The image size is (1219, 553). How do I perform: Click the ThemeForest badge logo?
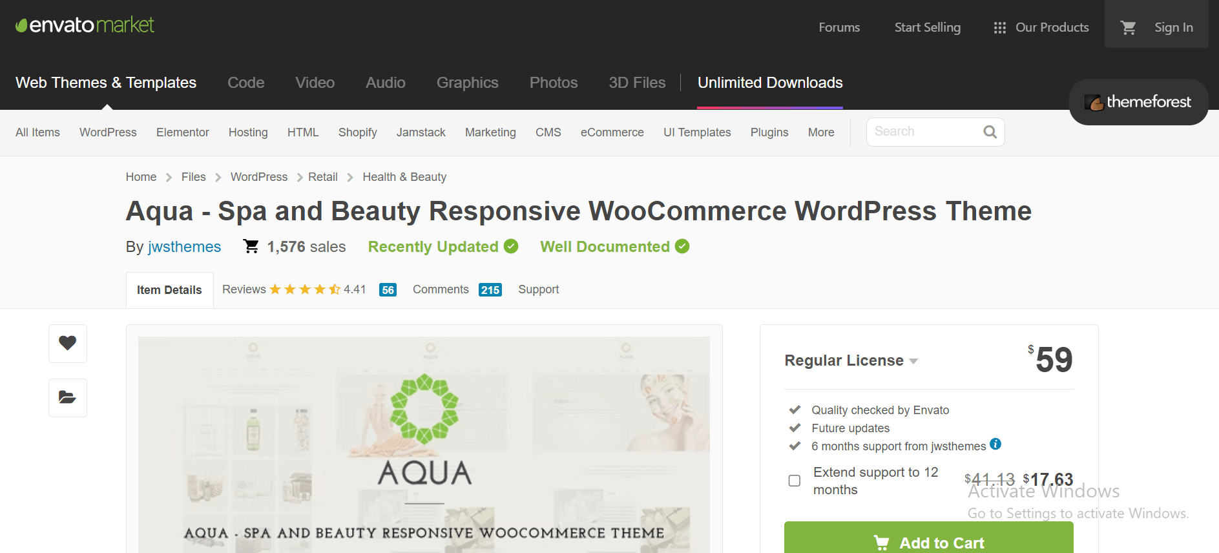(1138, 102)
